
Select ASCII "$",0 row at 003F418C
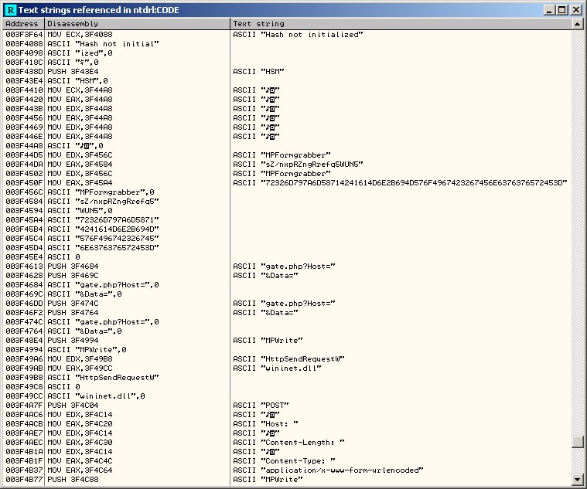pos(288,62)
